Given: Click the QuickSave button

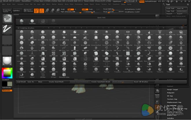Looking at the screenshot, I should click(117, 1).
